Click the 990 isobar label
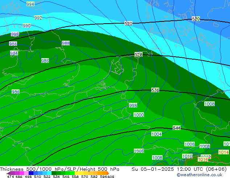230x178 pixels. [27, 26]
